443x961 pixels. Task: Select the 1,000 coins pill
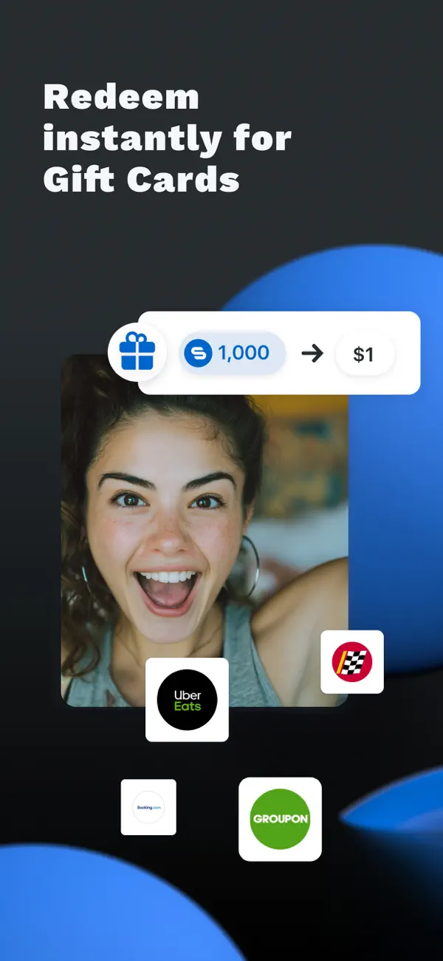[232, 354]
